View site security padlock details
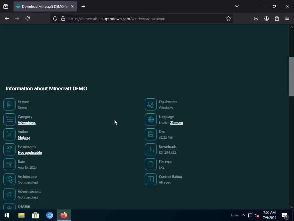Image resolution: width=294 pixels, height=221 pixels. [x=63, y=19]
